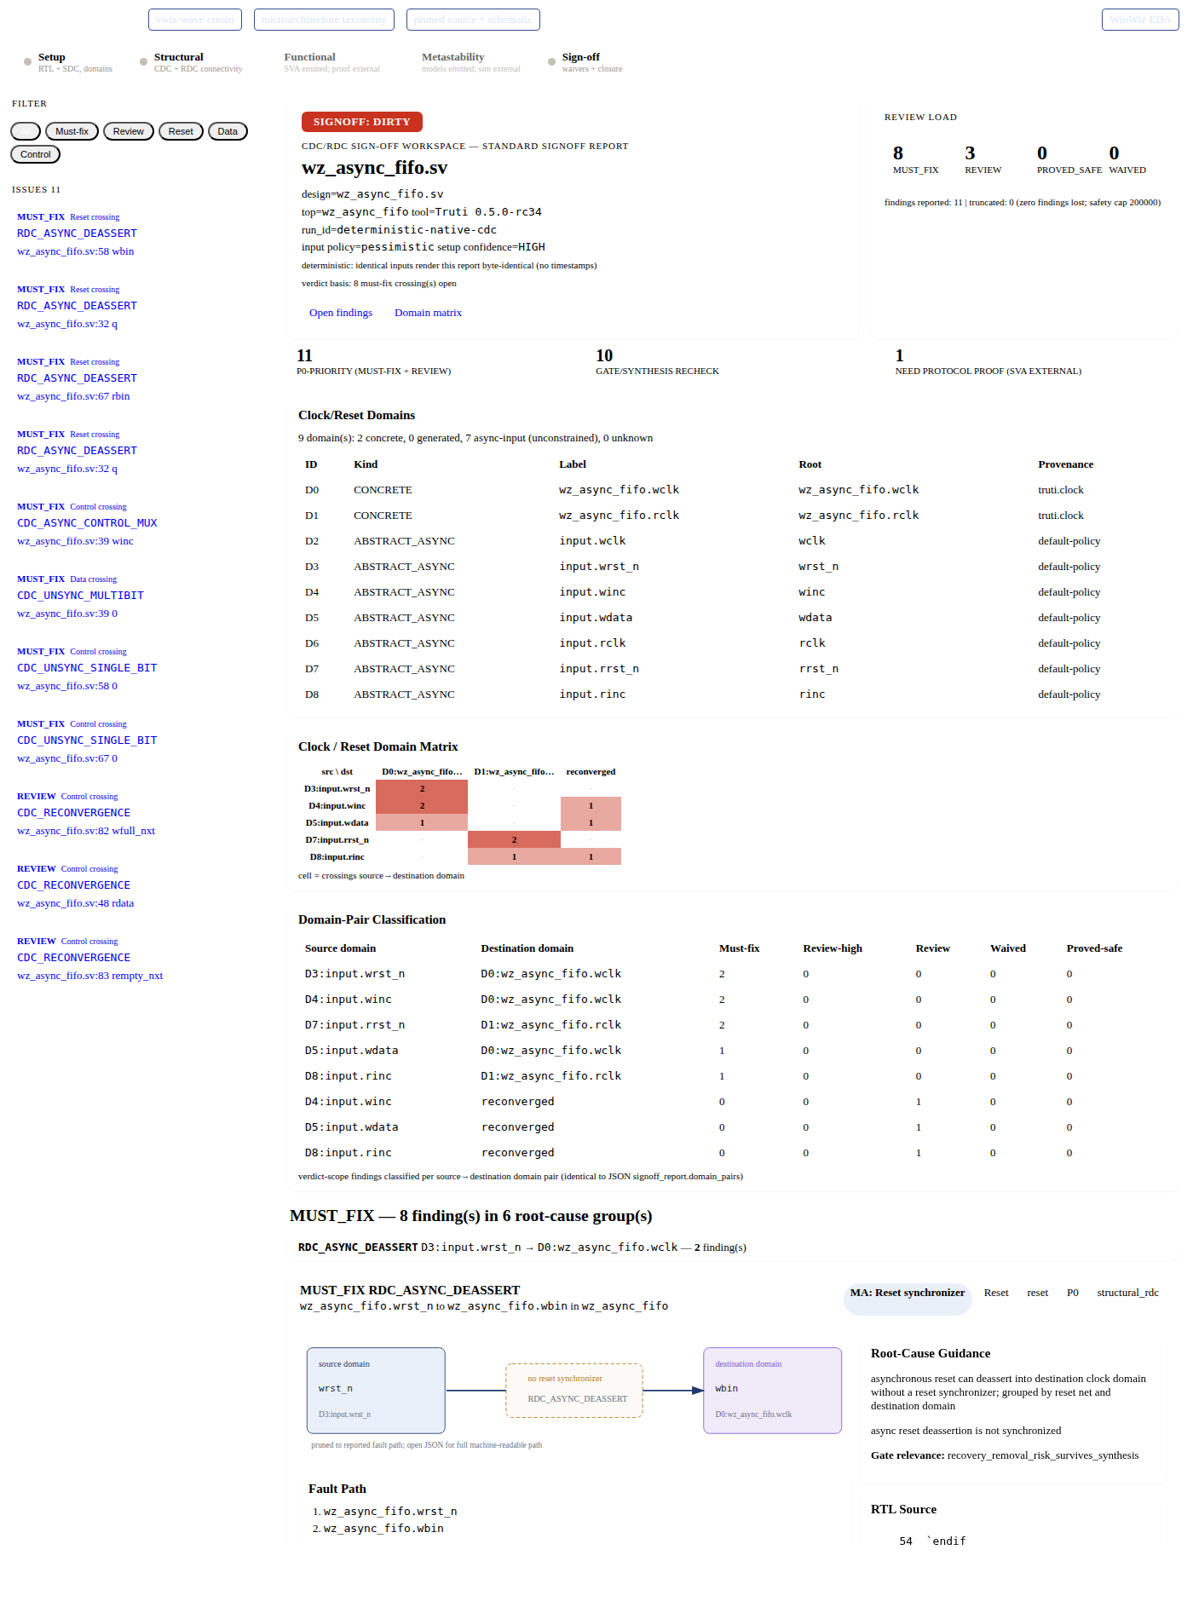Open the Setup step

click(x=68, y=62)
